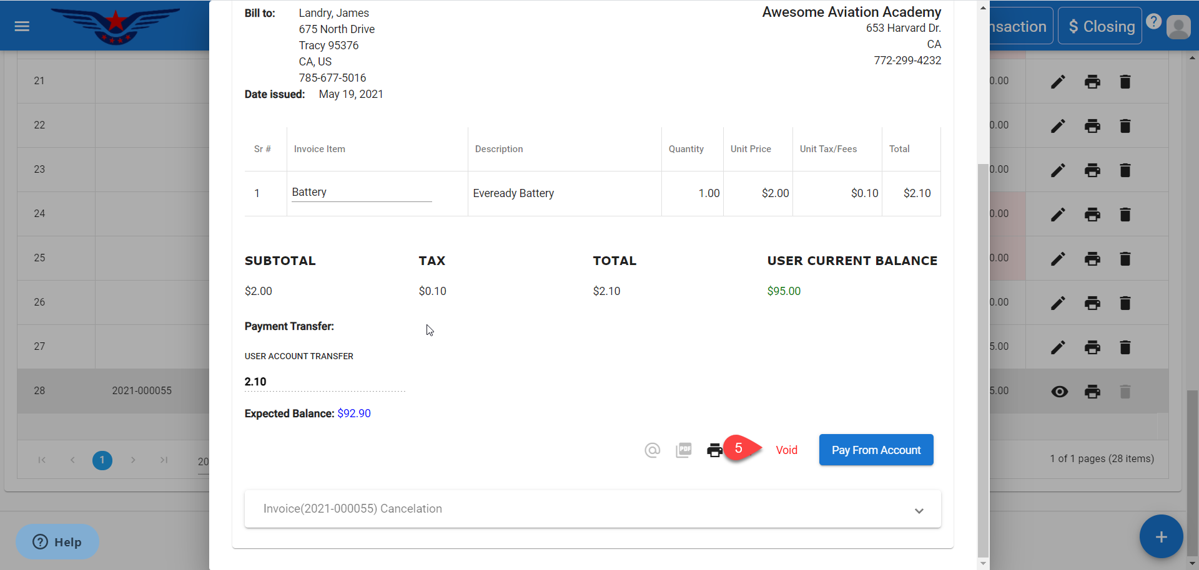This screenshot has width=1199, height=570.
Task: Edit the Battery invoice item field
Action: click(x=362, y=193)
